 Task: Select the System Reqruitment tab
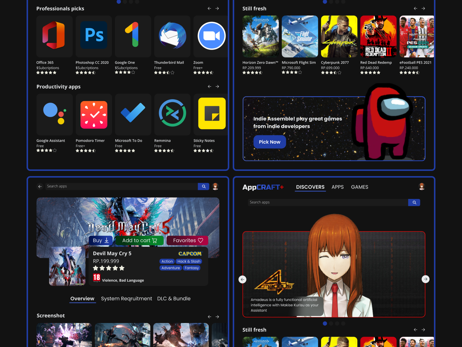tap(126, 299)
